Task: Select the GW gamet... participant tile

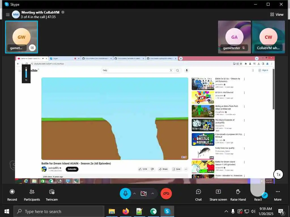Action: (x=22, y=37)
